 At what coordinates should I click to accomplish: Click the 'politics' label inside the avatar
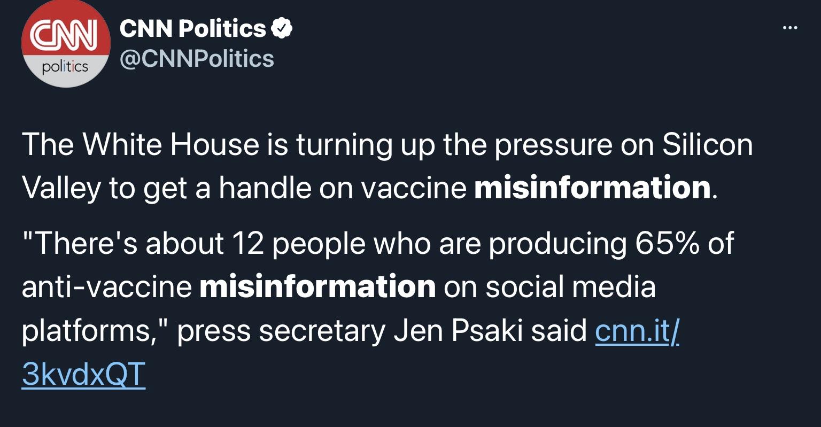coord(66,67)
